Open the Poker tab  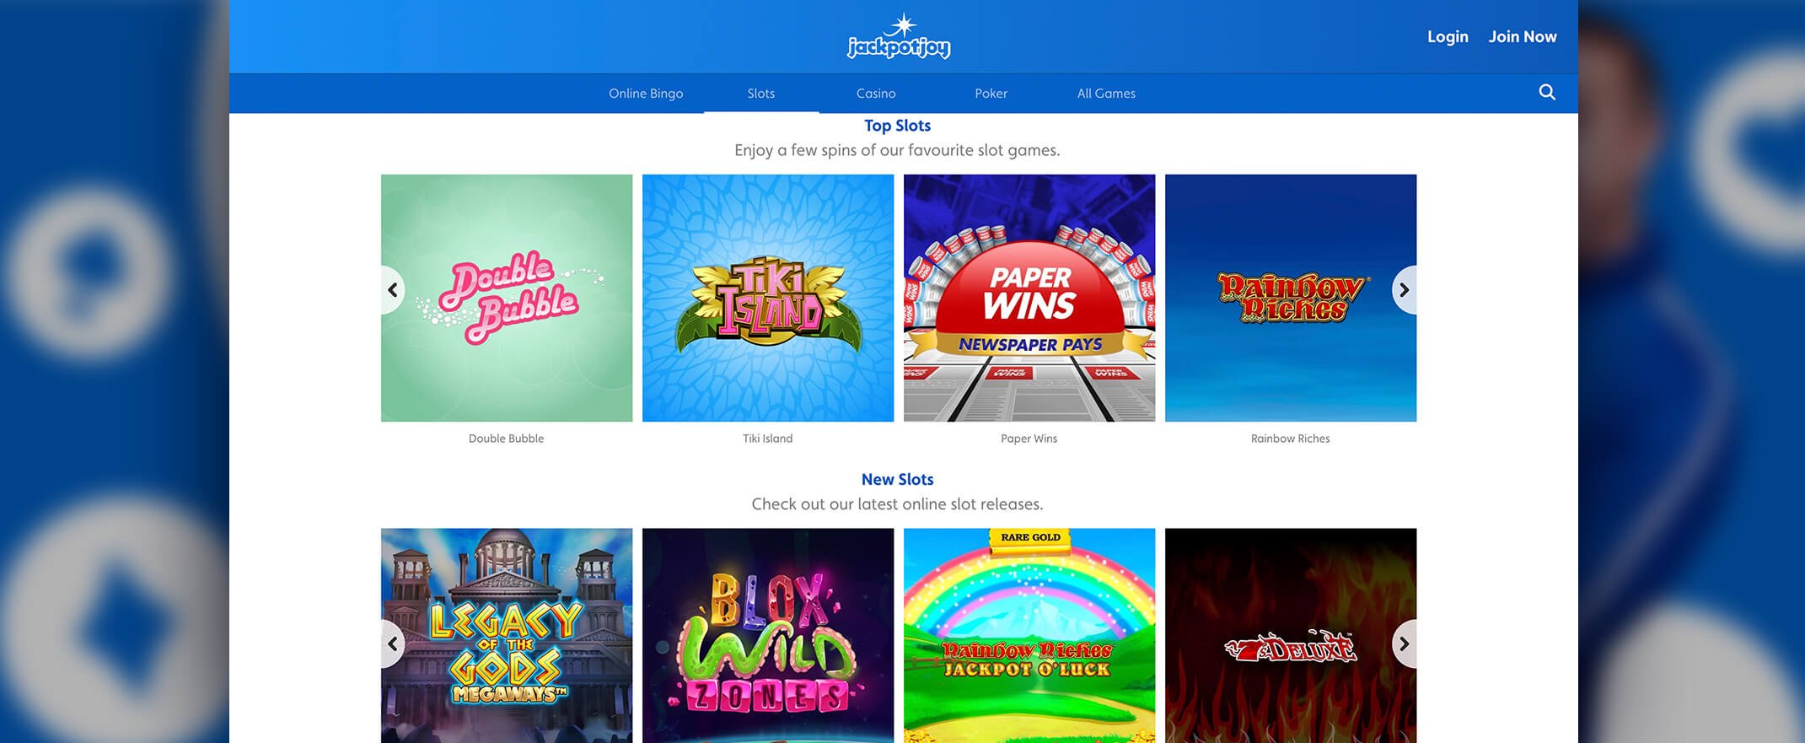click(x=991, y=94)
